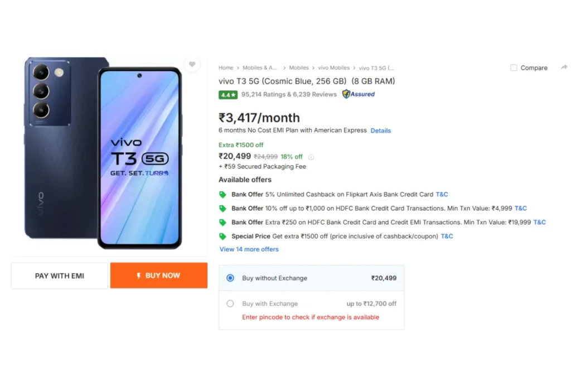Open 95,214 Ratings & 6,239 Reviews link

tap(289, 94)
